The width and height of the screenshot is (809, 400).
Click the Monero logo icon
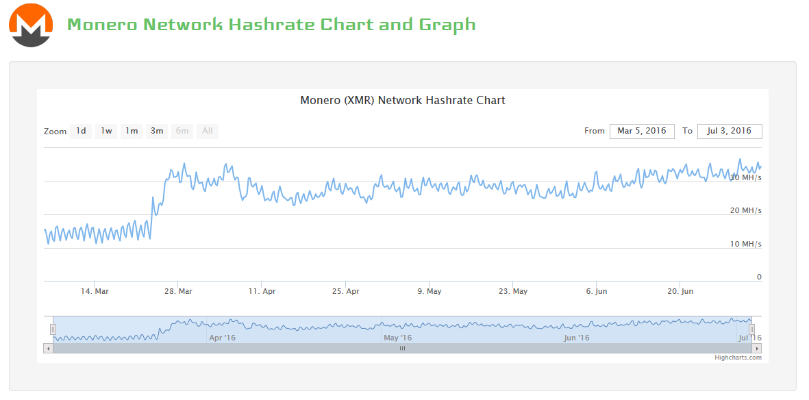(31, 25)
